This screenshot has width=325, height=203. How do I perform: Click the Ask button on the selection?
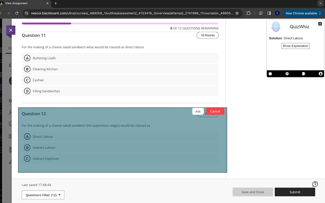198,111
